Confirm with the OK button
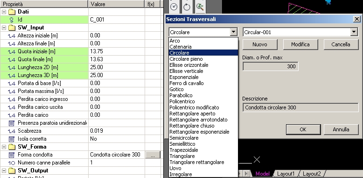This screenshot has height=178, width=363. pos(303,129)
